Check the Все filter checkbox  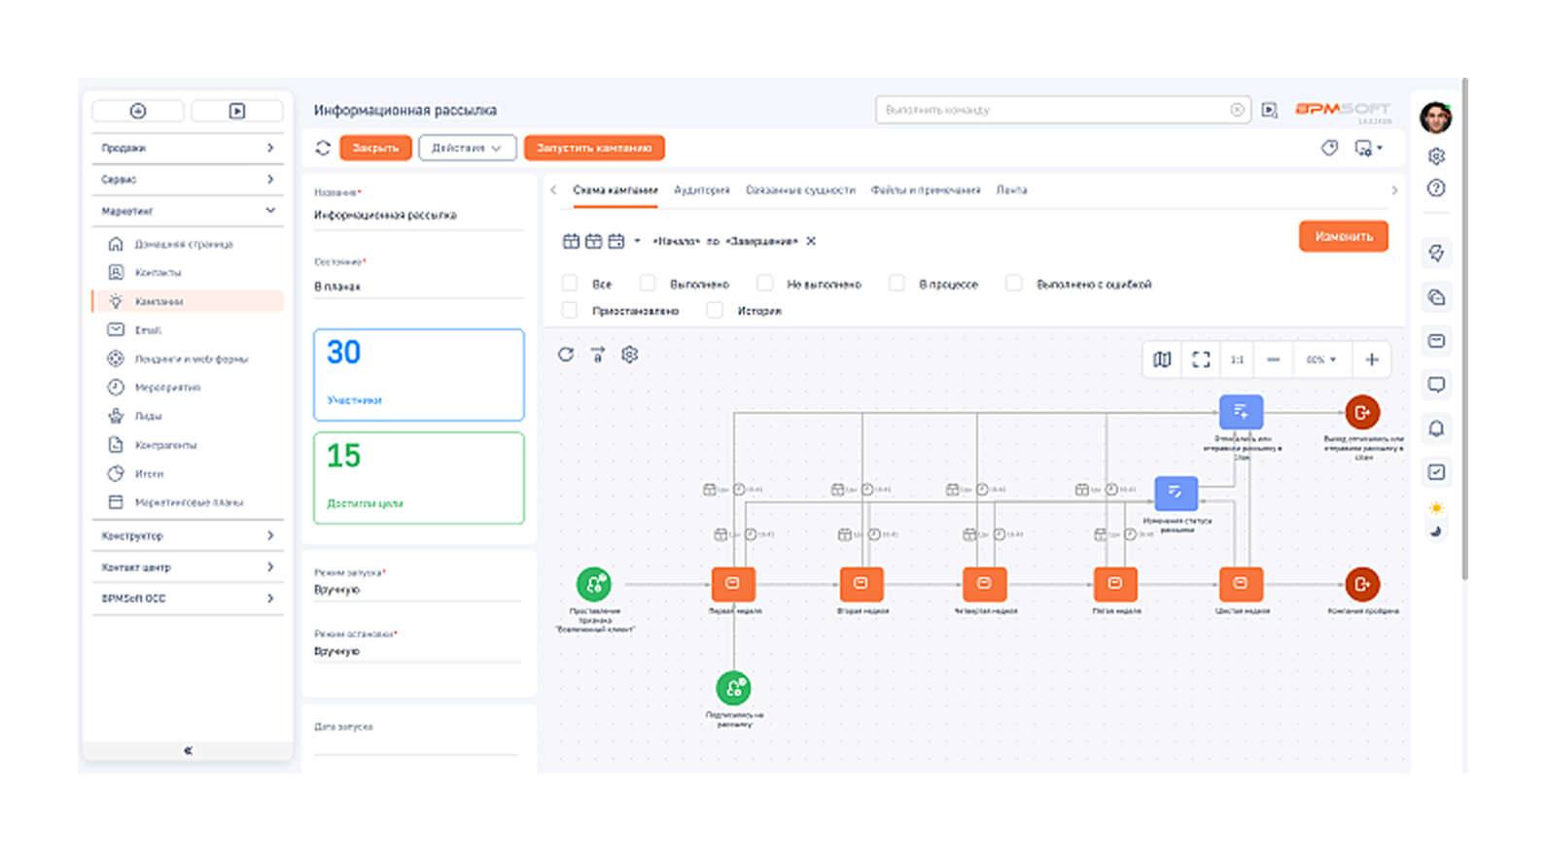tap(570, 284)
